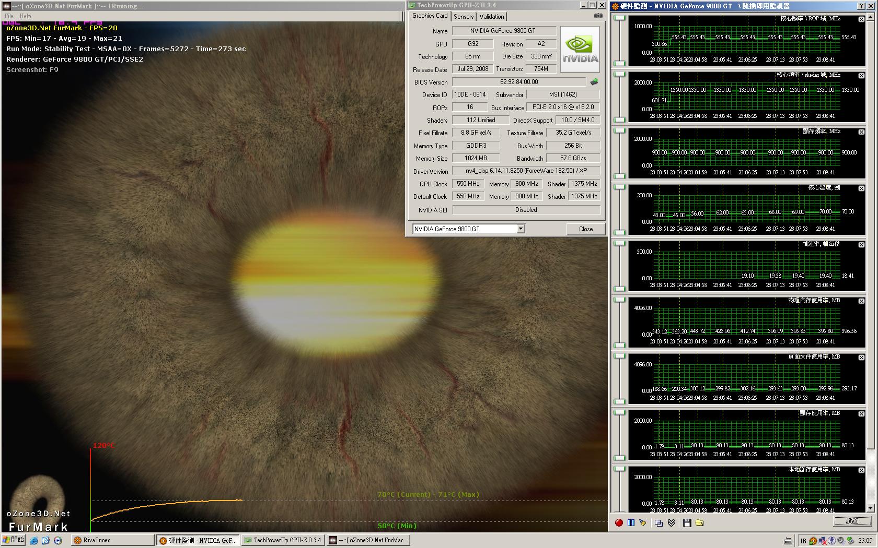Open a log with the yellow folder icon
This screenshot has width=878, height=548.
click(699, 522)
